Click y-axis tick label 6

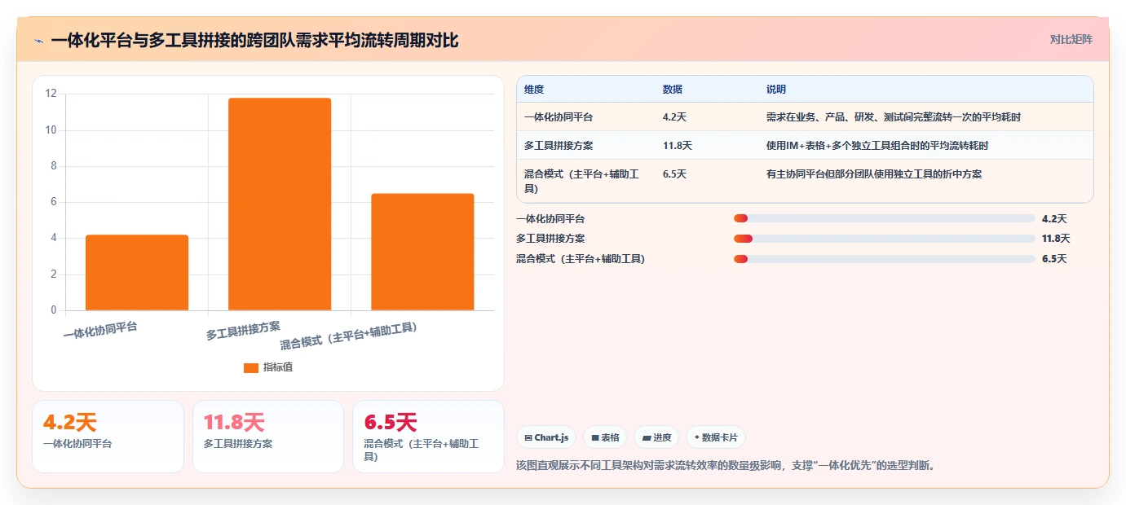(x=53, y=202)
